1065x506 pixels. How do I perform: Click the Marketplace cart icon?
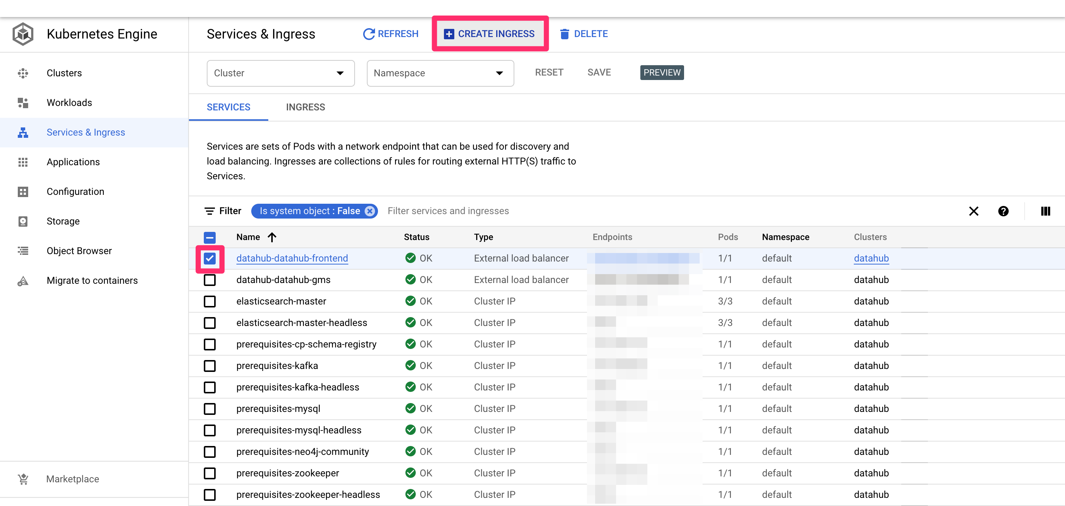(x=23, y=479)
